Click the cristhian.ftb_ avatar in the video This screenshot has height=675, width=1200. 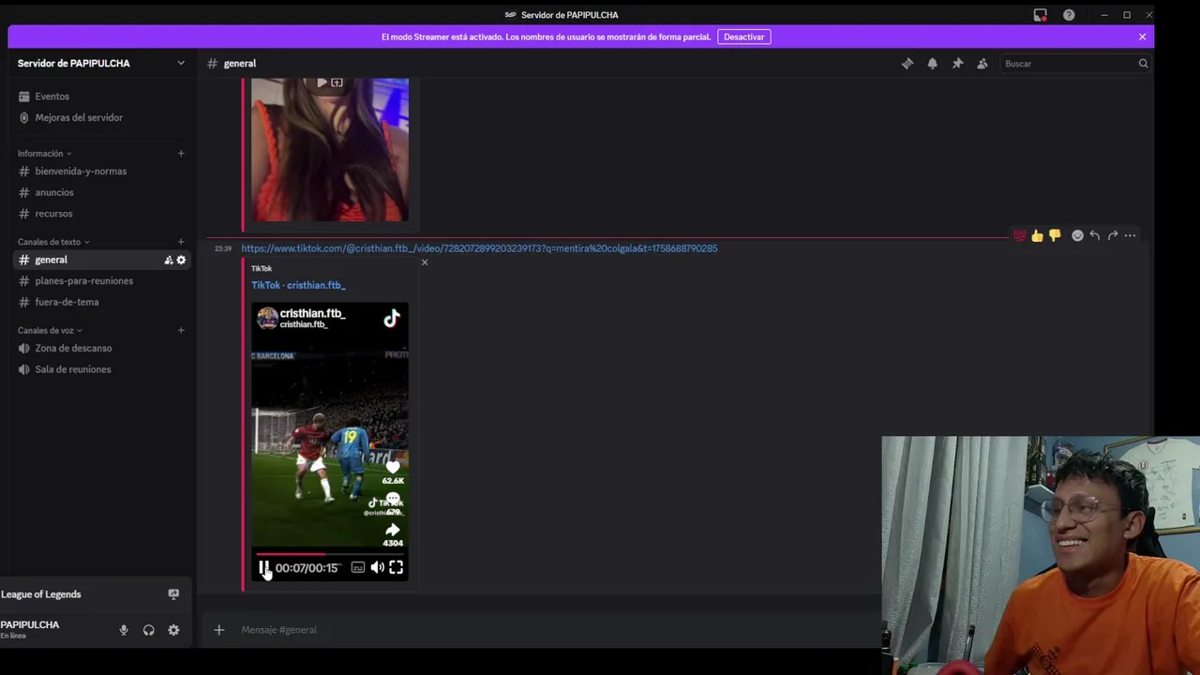point(267,319)
